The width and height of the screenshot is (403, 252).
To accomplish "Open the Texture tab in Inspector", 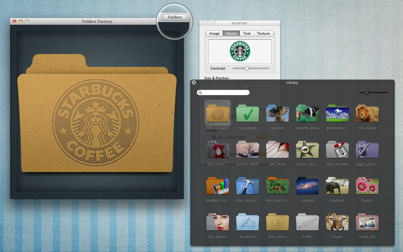I will coord(263,33).
